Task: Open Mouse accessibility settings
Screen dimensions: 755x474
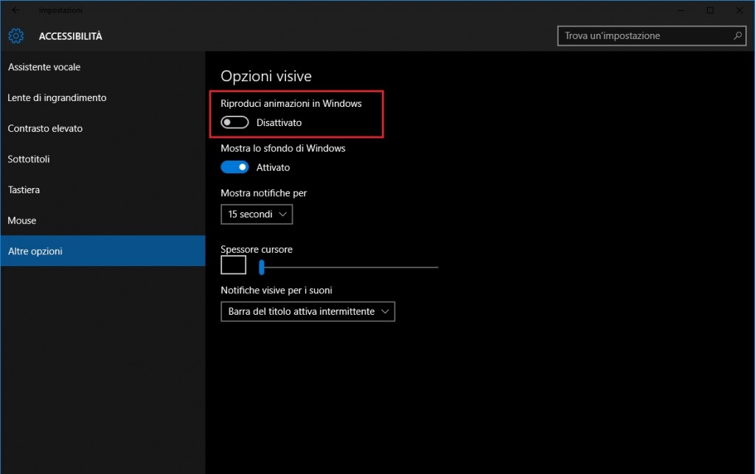Action: point(22,220)
